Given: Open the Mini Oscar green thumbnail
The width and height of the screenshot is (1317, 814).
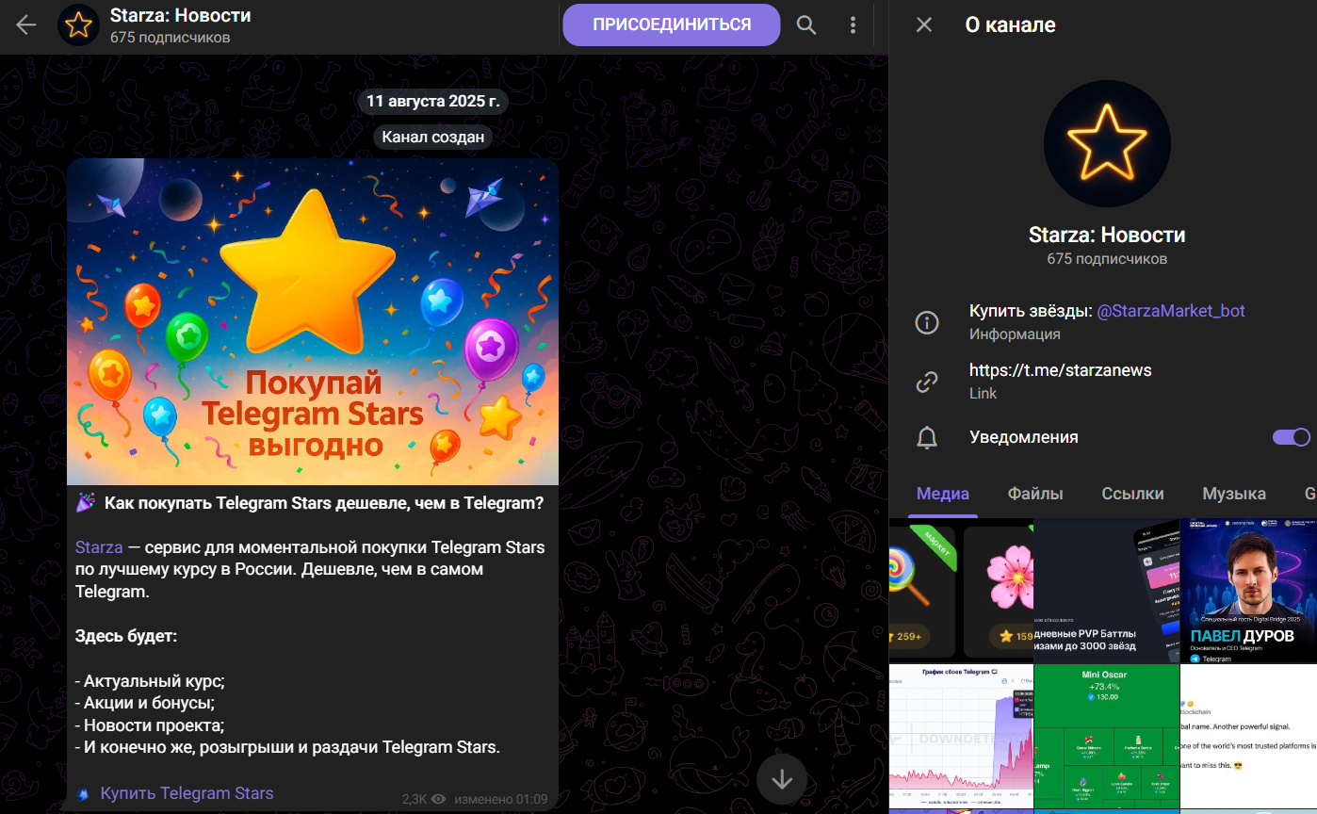Looking at the screenshot, I should (x=1107, y=736).
